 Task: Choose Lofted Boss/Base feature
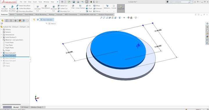click(x=23, y=8)
